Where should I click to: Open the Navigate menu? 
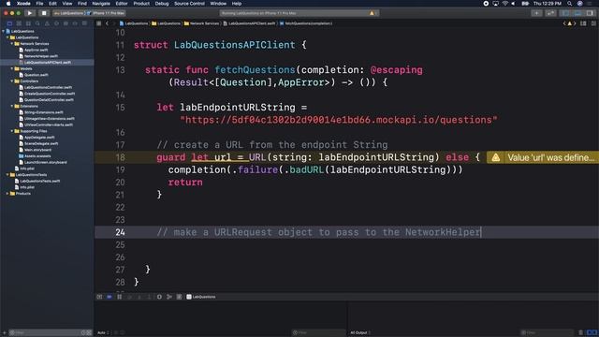point(101,4)
